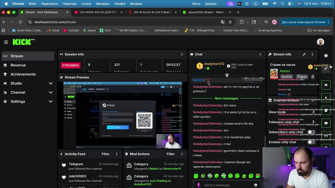Image resolution: width=335 pixels, height=188 pixels.
Task: Edit stream info with pencil icon
Action: coord(304,54)
